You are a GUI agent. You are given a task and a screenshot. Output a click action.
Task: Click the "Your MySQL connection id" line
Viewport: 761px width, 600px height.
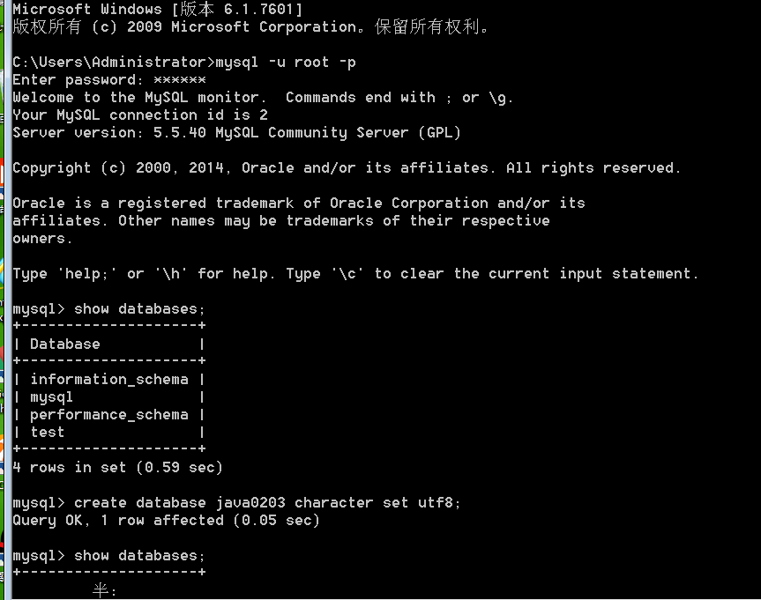139,115
